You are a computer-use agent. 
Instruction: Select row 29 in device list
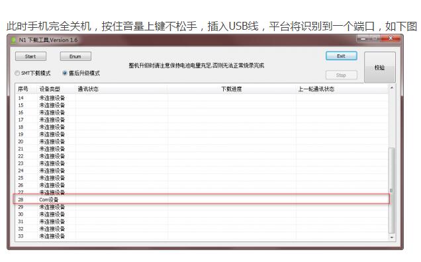[201, 207]
